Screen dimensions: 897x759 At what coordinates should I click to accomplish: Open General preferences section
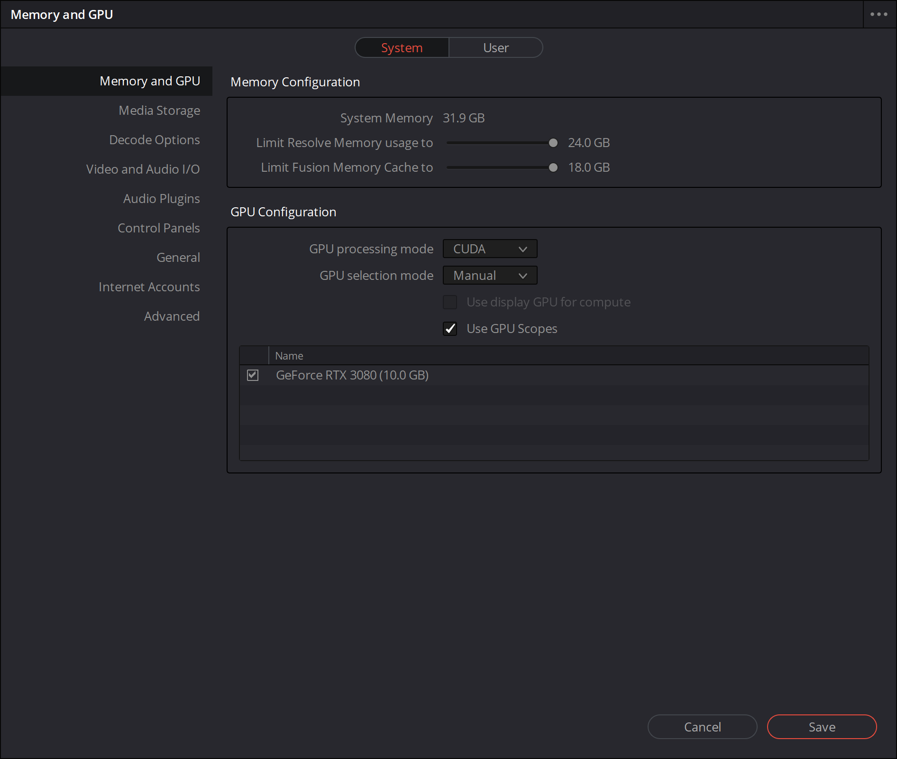[x=178, y=258]
